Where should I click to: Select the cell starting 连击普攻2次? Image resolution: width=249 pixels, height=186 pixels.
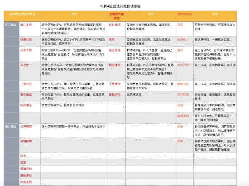(x=215, y=54)
